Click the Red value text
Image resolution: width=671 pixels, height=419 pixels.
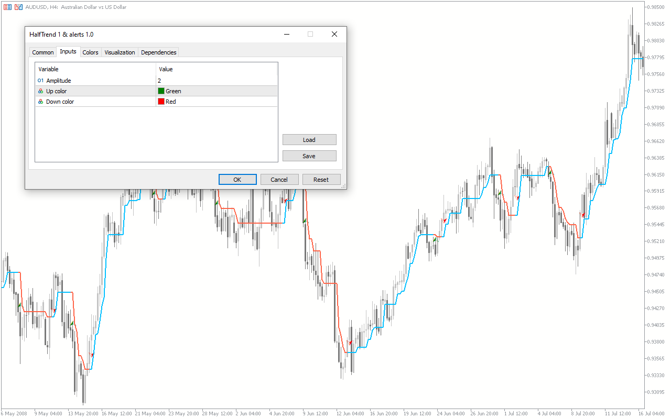(x=171, y=102)
